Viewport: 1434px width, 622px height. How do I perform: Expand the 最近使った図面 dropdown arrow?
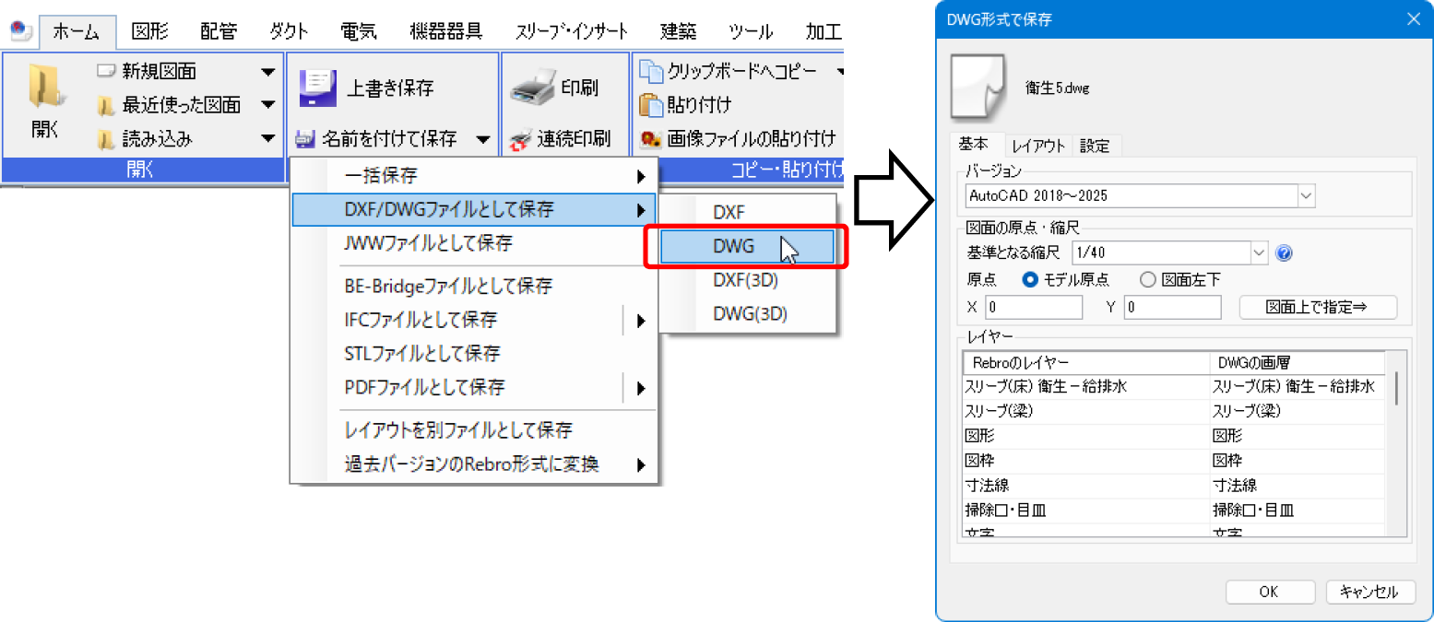tap(267, 105)
